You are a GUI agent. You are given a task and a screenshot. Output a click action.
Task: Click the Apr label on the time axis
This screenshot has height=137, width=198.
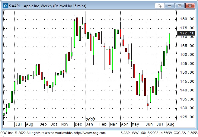[x=124, y=124]
